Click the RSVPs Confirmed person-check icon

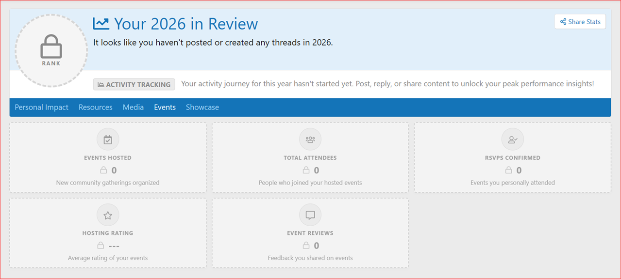point(513,139)
